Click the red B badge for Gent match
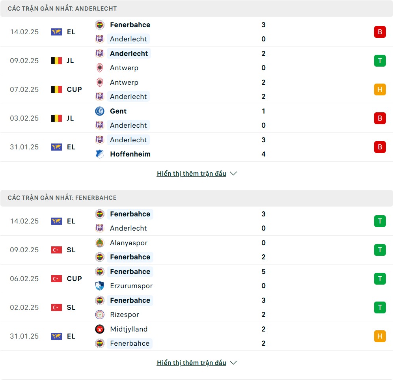The width and height of the screenshot is (393, 380). pos(380,118)
